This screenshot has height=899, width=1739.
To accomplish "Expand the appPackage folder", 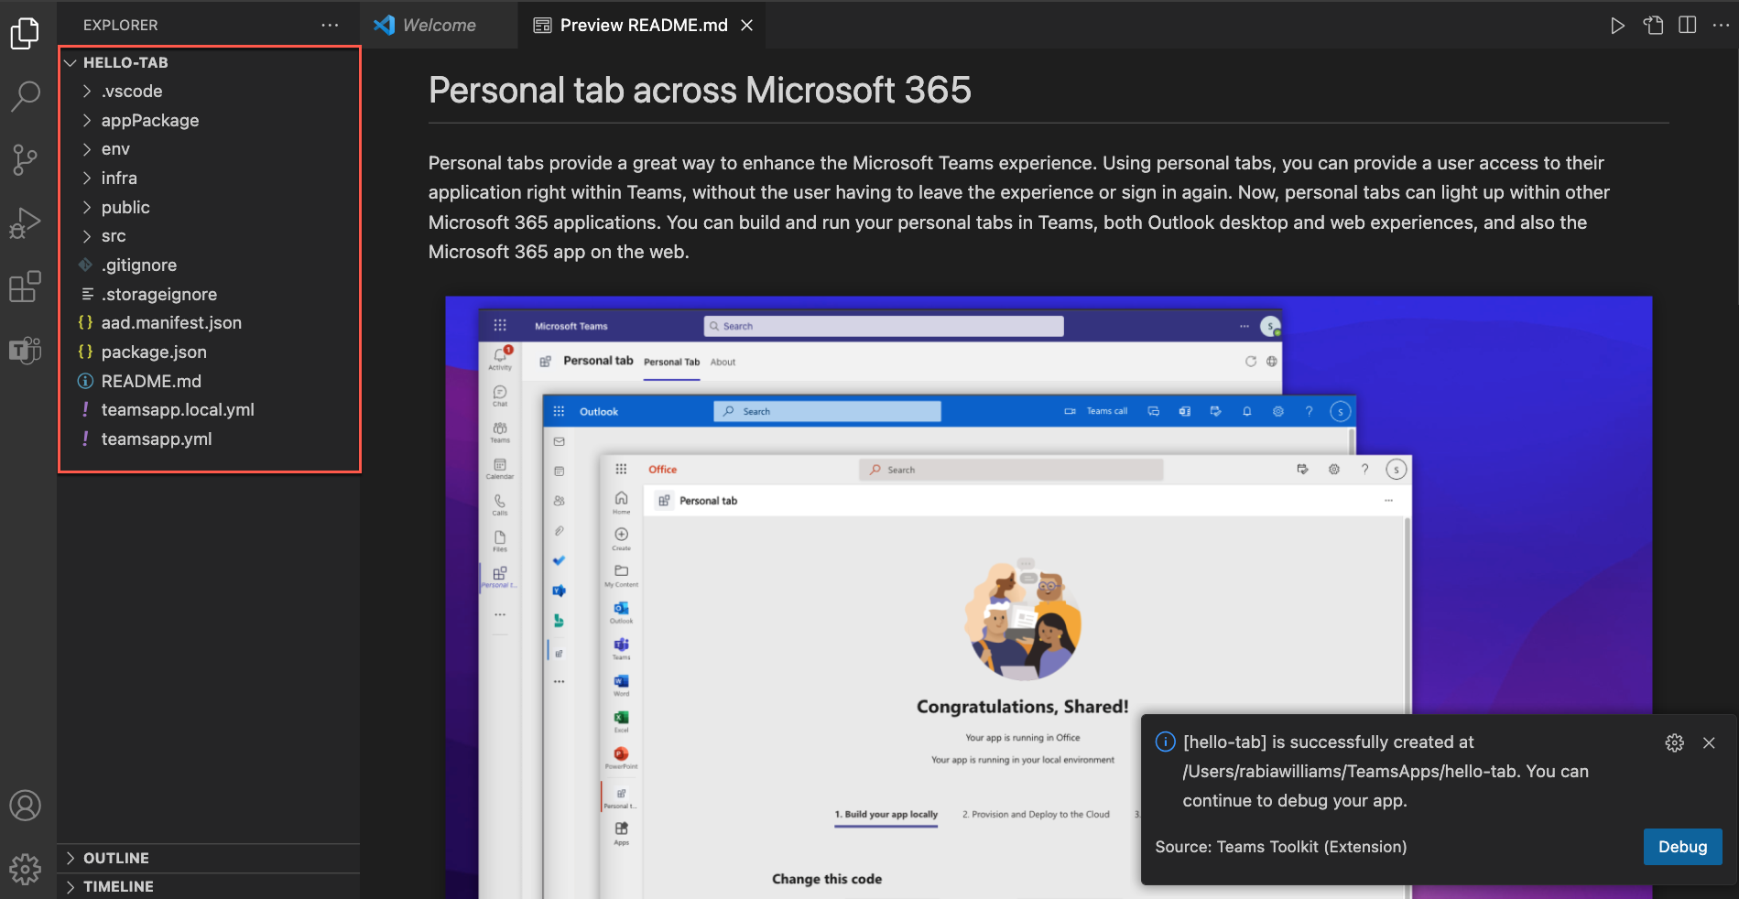I will [210, 120].
